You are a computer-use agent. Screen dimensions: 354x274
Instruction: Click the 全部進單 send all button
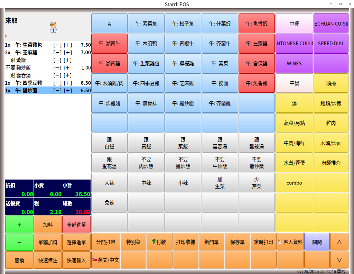tap(76, 225)
